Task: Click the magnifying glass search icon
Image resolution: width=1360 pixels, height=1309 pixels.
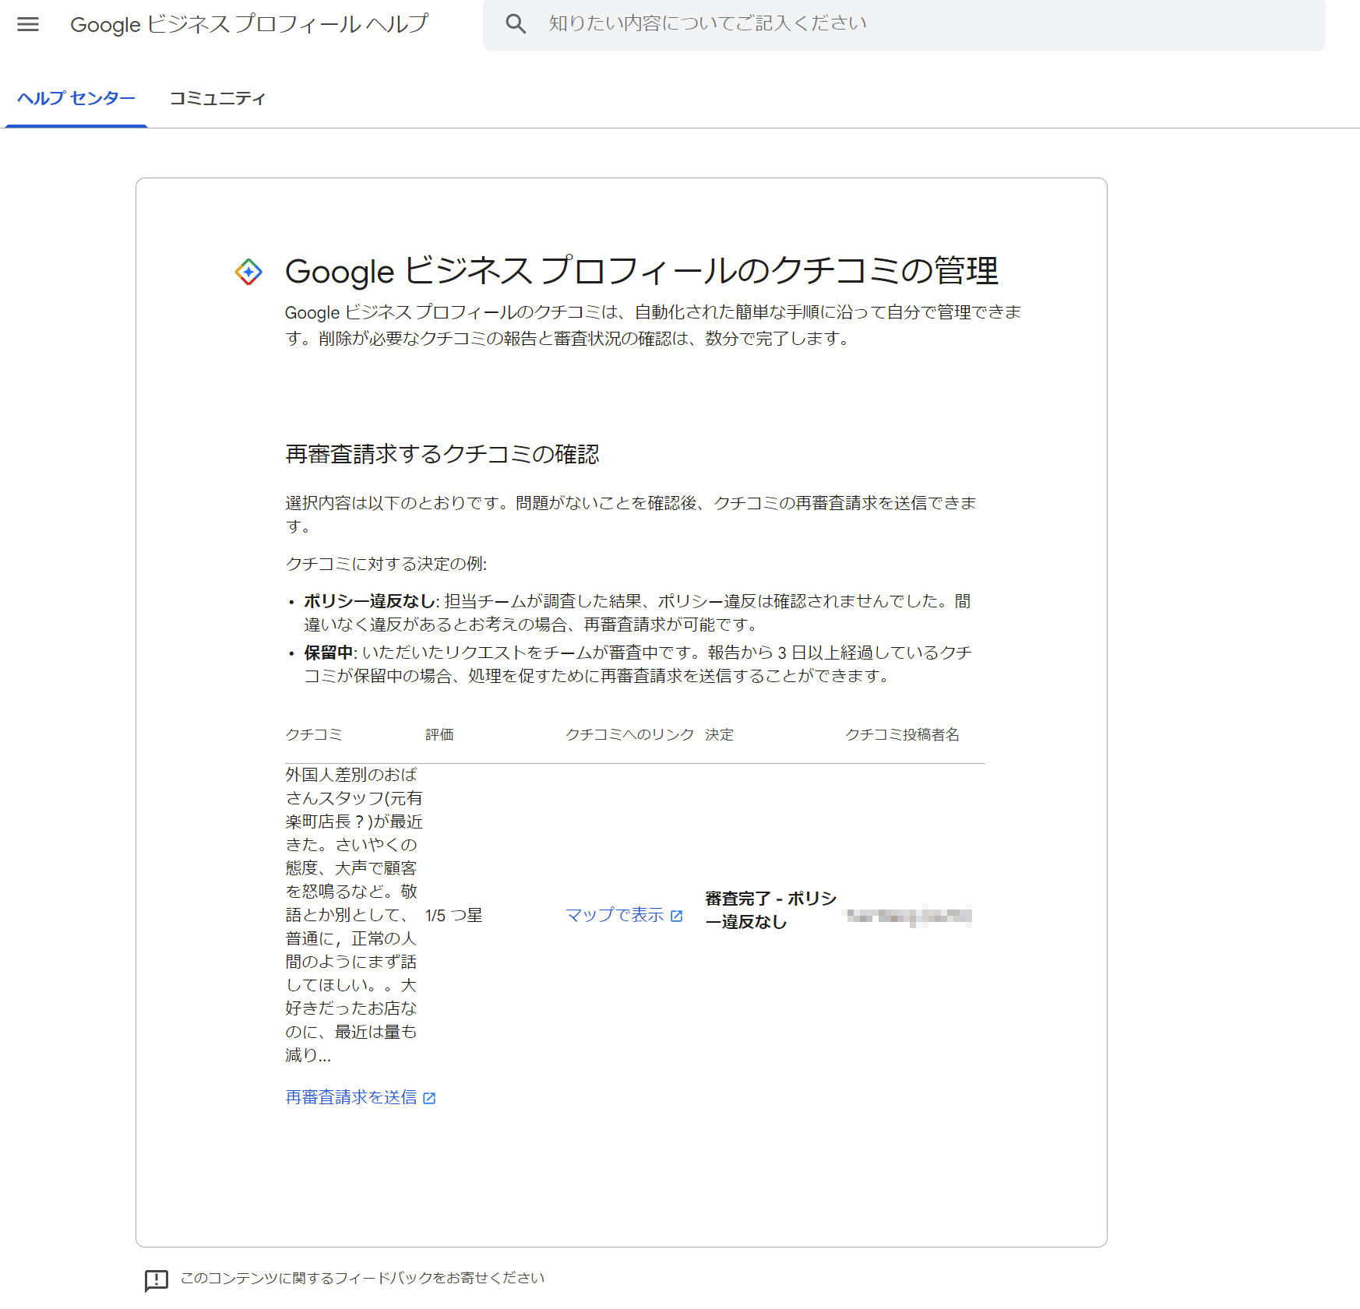Action: pyautogui.click(x=516, y=24)
